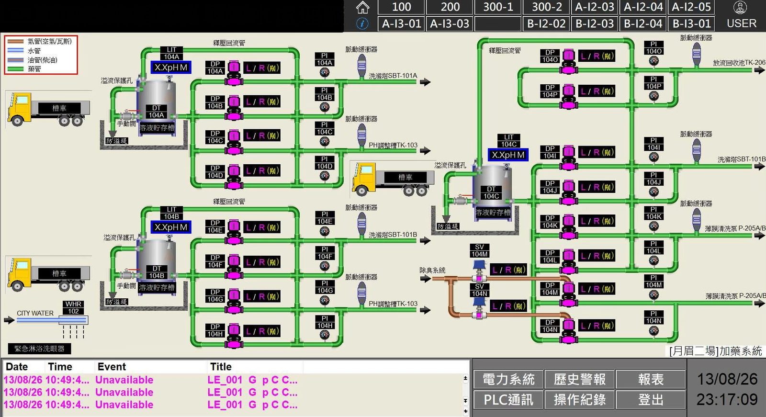
Task: Select dosing pump DP 104N icon
Action: point(569,331)
